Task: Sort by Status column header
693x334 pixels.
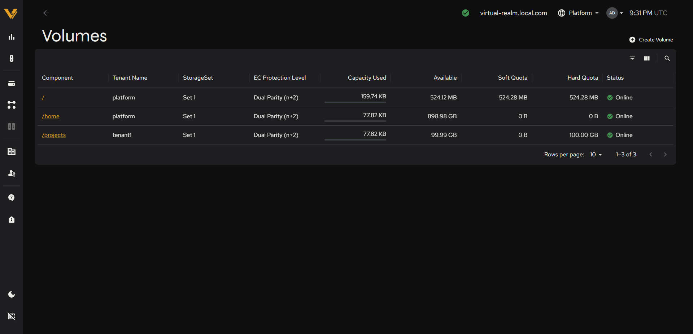Action: (x=615, y=78)
